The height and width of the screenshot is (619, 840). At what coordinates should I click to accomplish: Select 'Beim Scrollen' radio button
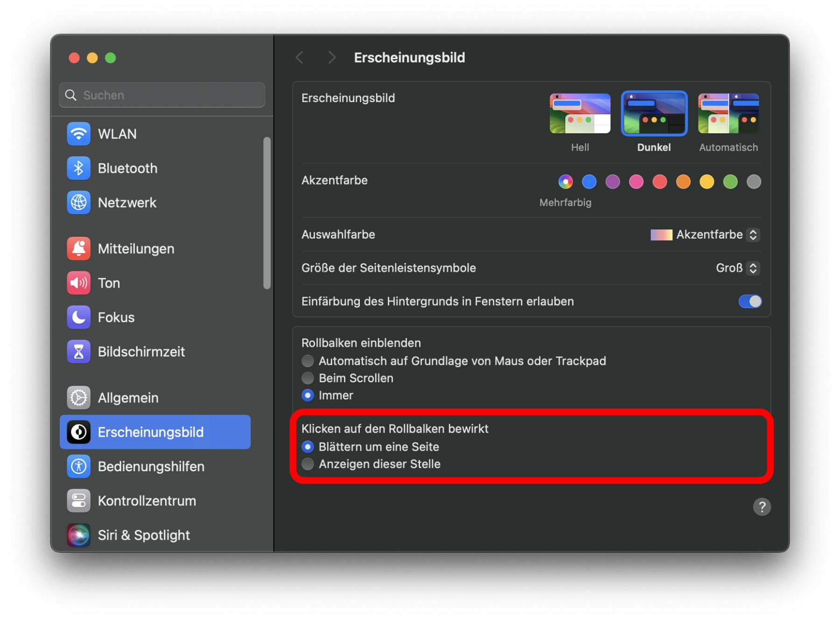click(x=308, y=378)
